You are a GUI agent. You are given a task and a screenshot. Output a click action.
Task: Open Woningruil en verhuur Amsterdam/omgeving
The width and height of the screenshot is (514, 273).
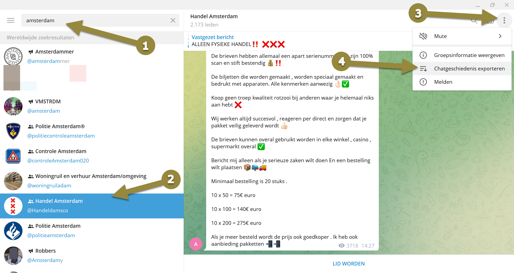pyautogui.click(x=92, y=181)
